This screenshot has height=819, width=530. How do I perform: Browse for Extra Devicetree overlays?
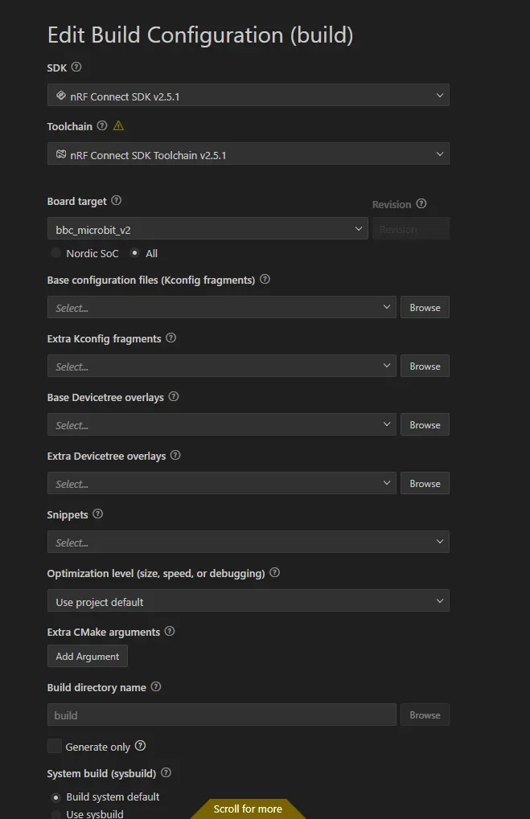[425, 484]
